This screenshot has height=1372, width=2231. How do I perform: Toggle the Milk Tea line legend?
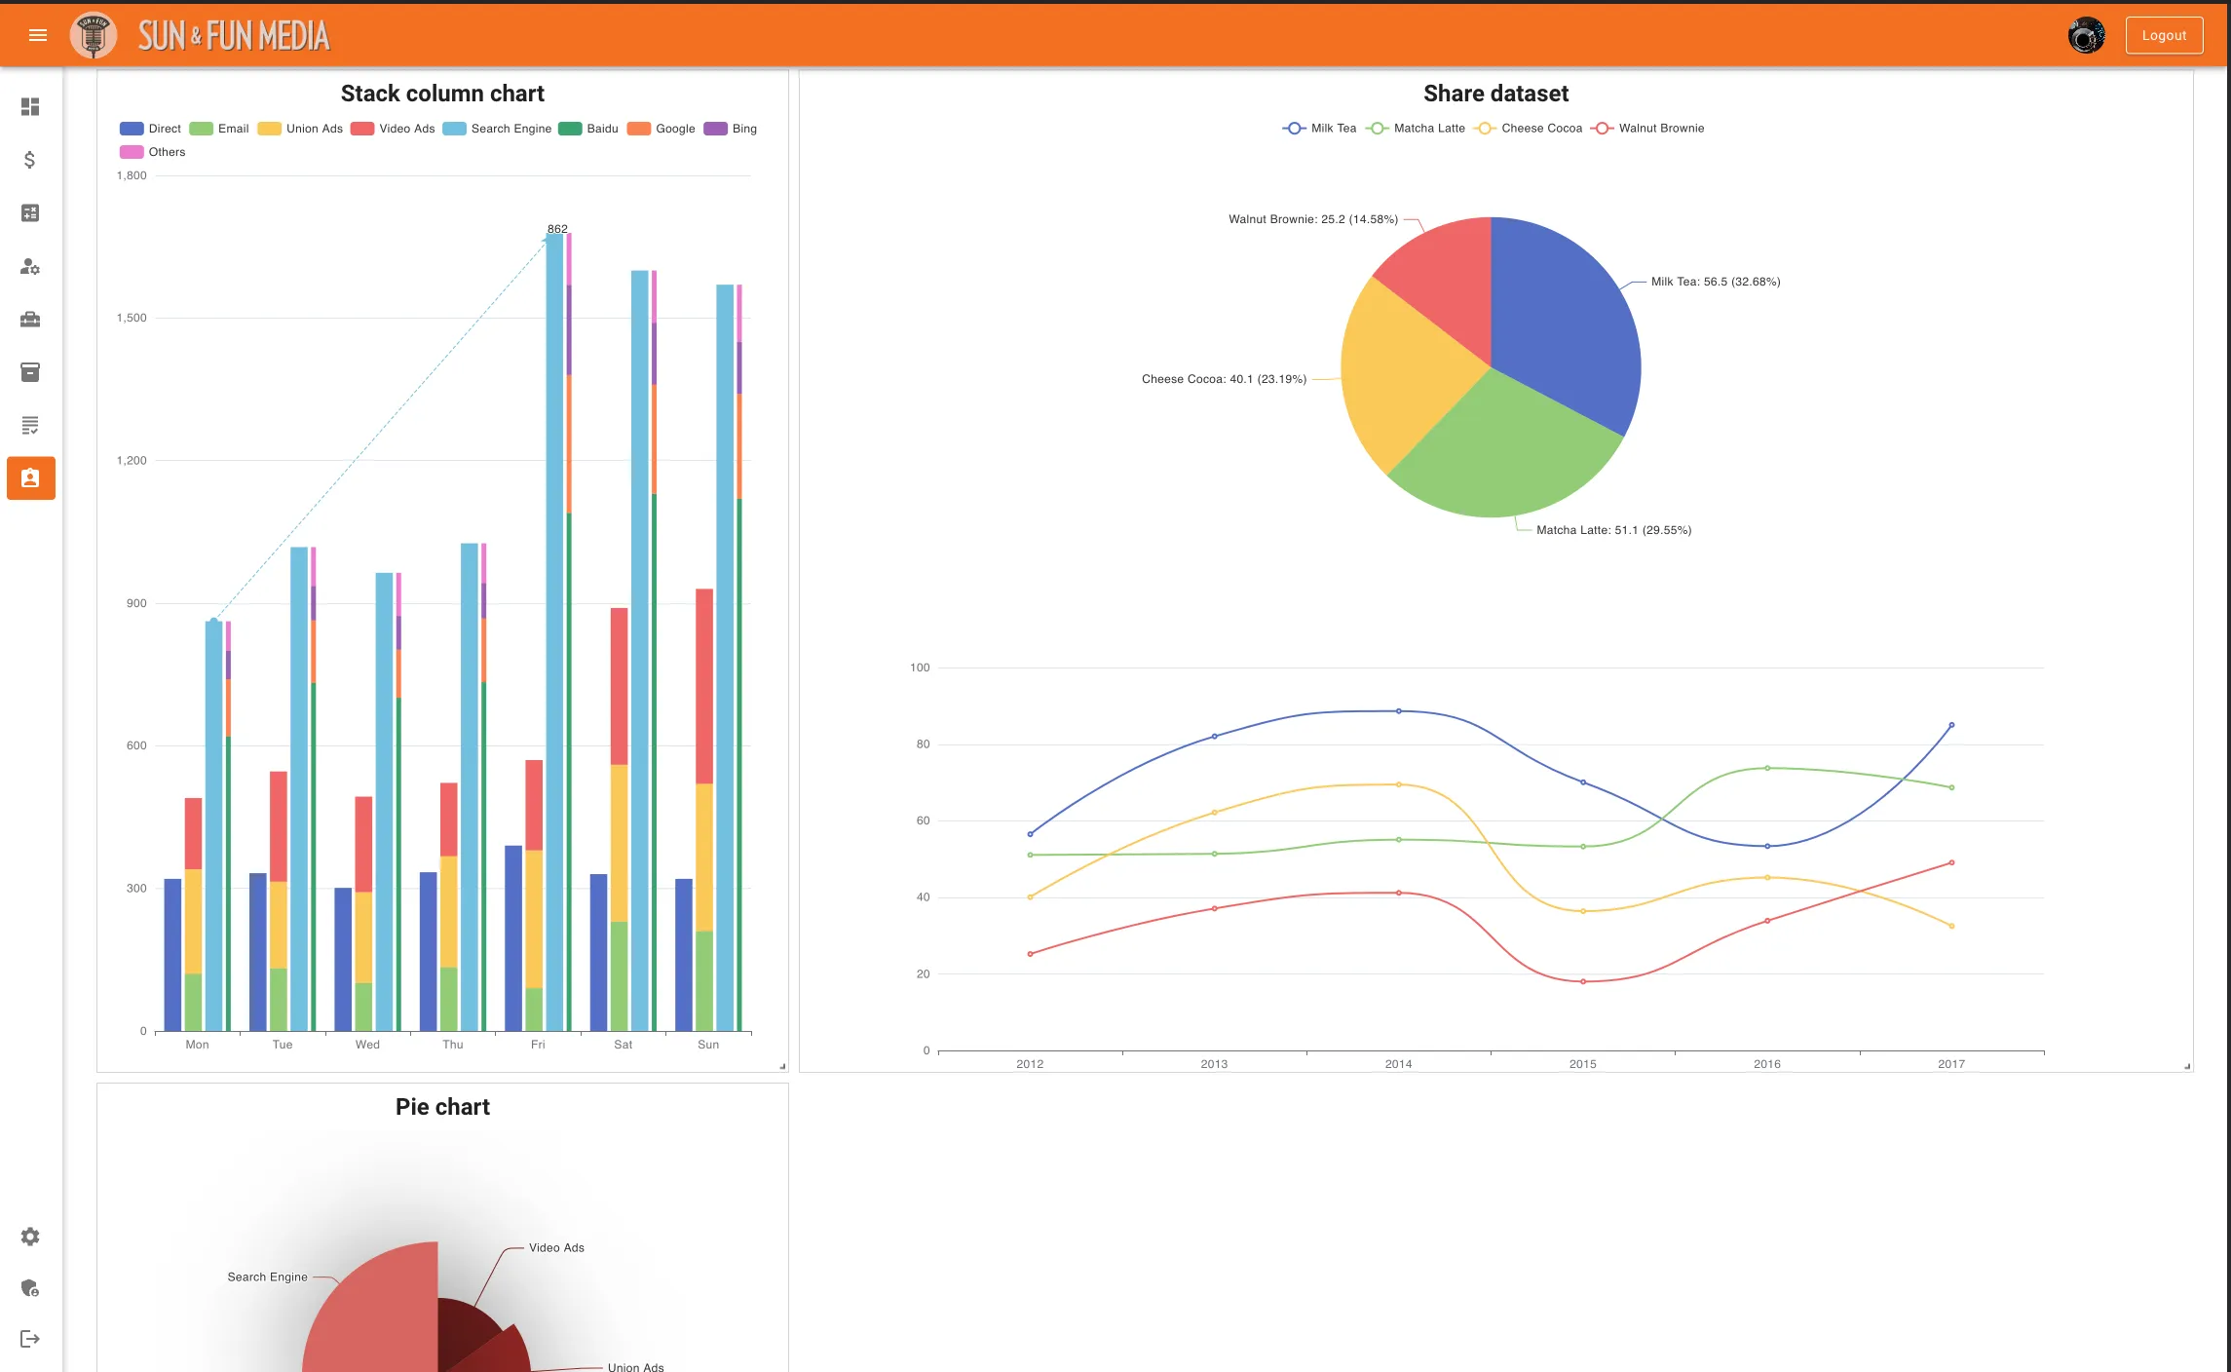[1319, 129]
